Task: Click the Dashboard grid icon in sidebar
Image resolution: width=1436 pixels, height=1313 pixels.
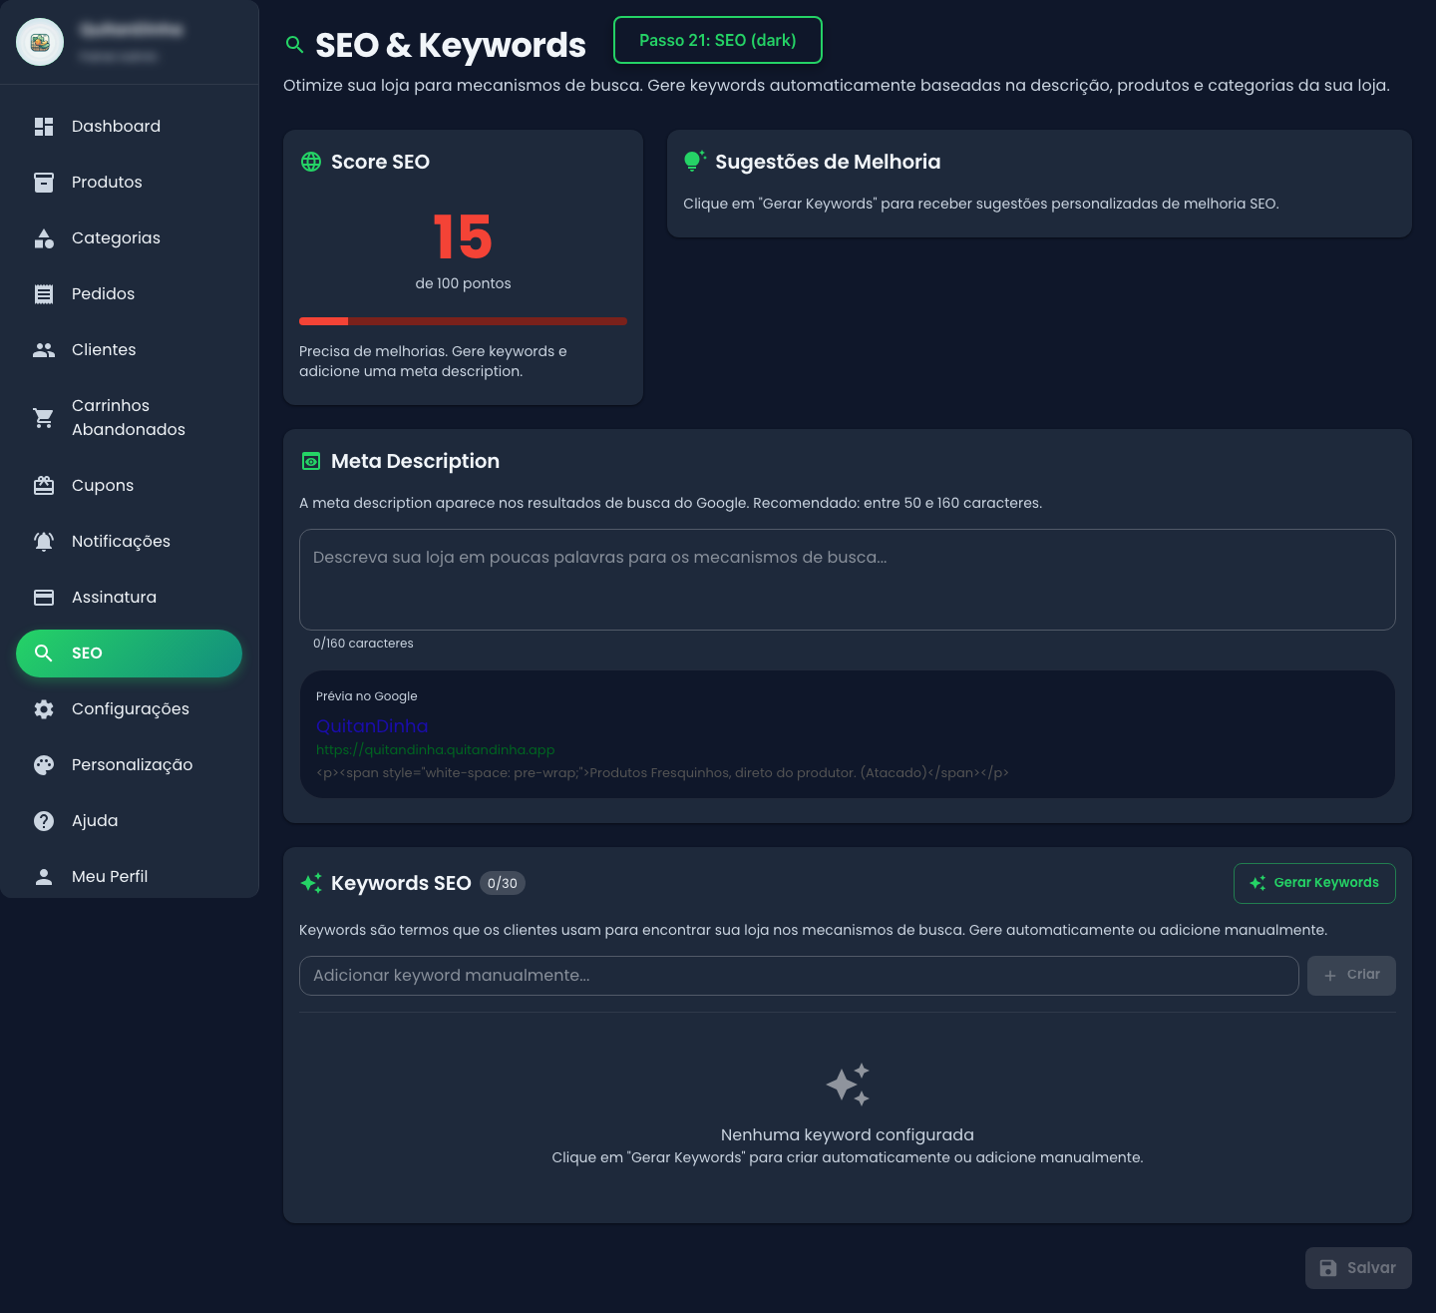Action: (44, 127)
